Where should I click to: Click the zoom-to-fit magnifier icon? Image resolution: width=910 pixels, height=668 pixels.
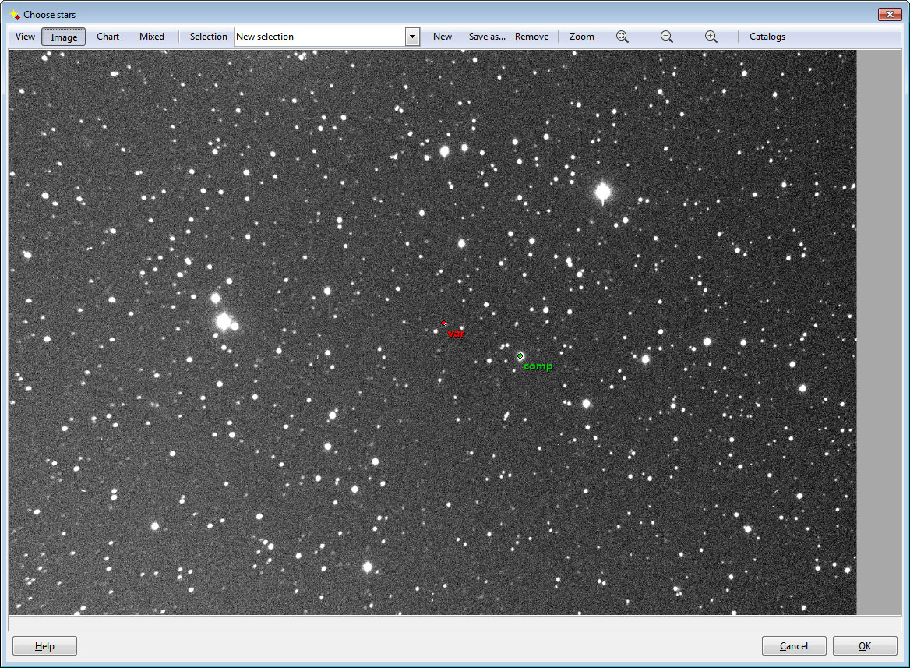pos(623,37)
